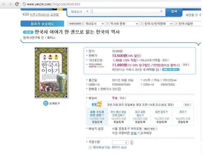Click the browser forward arrow
203x157 pixels.
click(10, 4)
